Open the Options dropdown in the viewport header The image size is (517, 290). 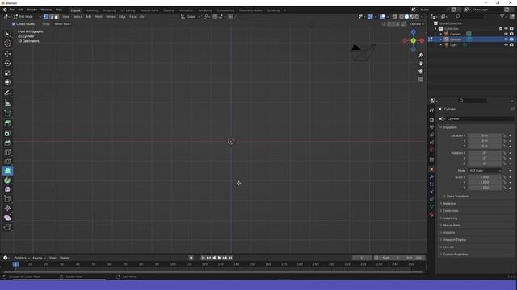[x=417, y=24]
